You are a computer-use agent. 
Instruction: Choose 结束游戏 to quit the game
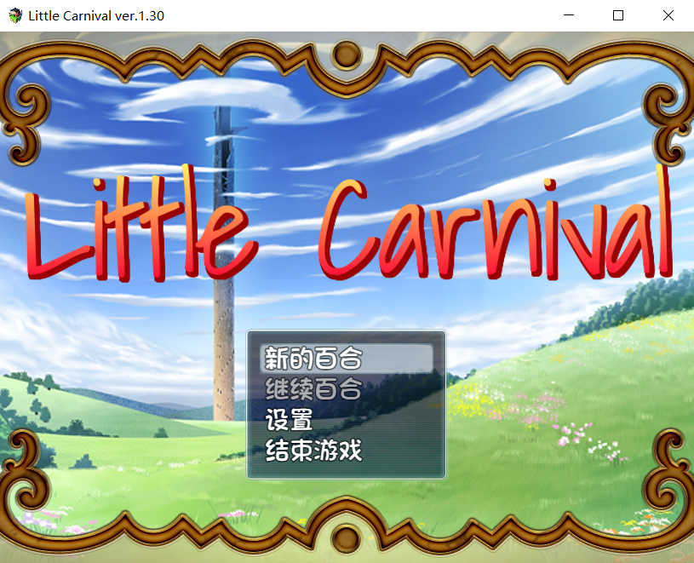[346, 451]
